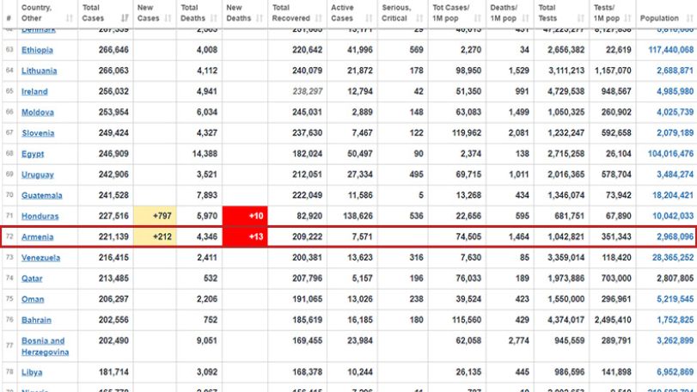This screenshot has width=697, height=392.
Task: Open the Lithuania country link
Action: point(40,70)
